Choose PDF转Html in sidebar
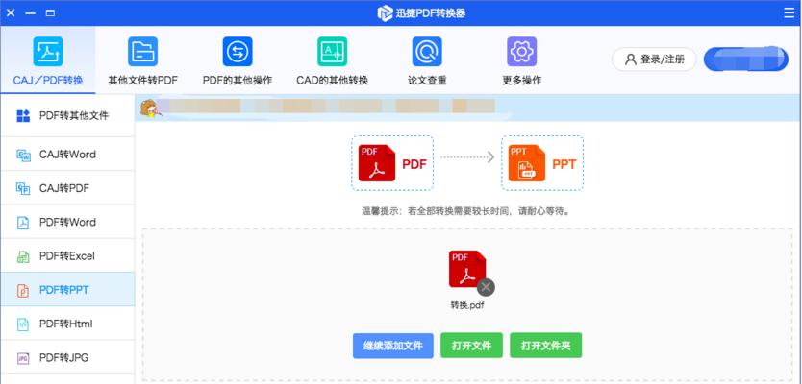Viewport: 802px width, 384px height. point(67,324)
